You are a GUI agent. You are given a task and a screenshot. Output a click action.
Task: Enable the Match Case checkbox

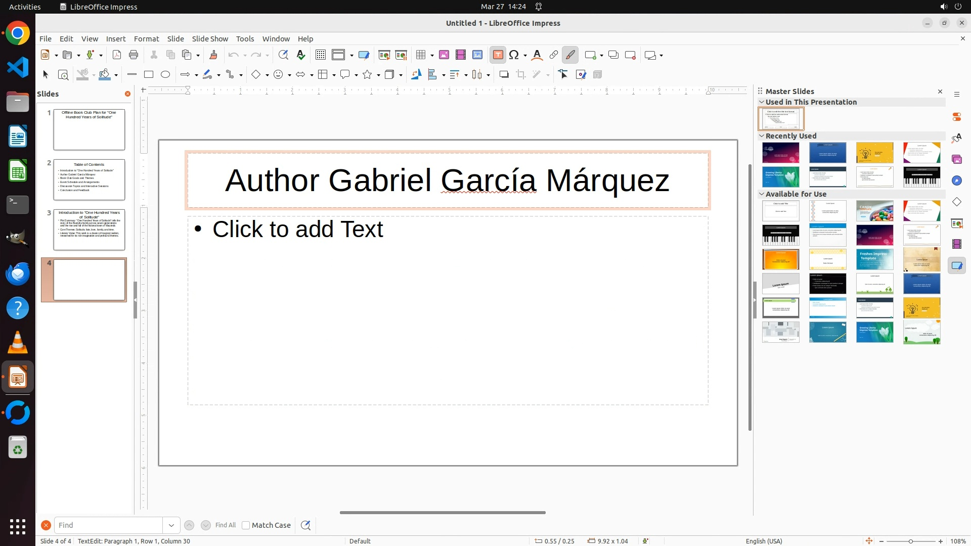click(246, 525)
